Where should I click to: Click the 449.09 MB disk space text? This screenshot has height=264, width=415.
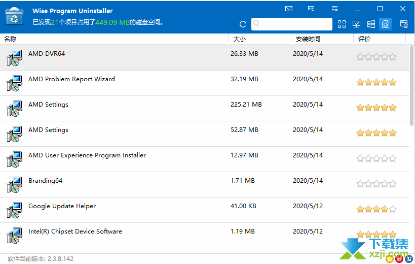[112, 22]
